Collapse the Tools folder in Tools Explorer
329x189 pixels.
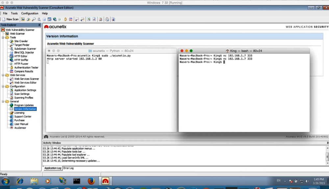3,37
